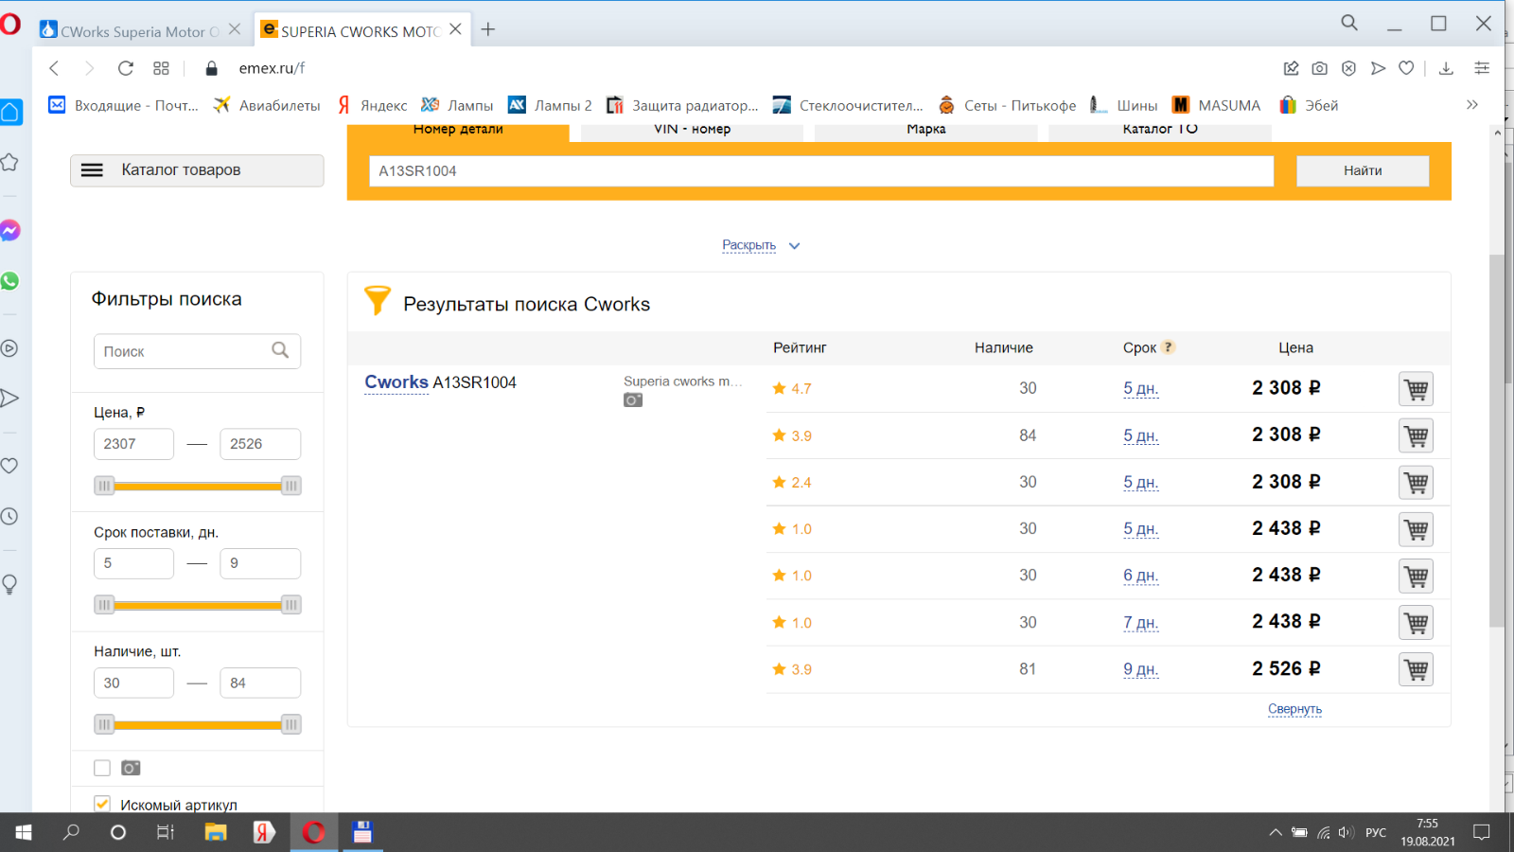Go back to the previous page
Viewport: 1514px width, 852px height.
pos(54,68)
